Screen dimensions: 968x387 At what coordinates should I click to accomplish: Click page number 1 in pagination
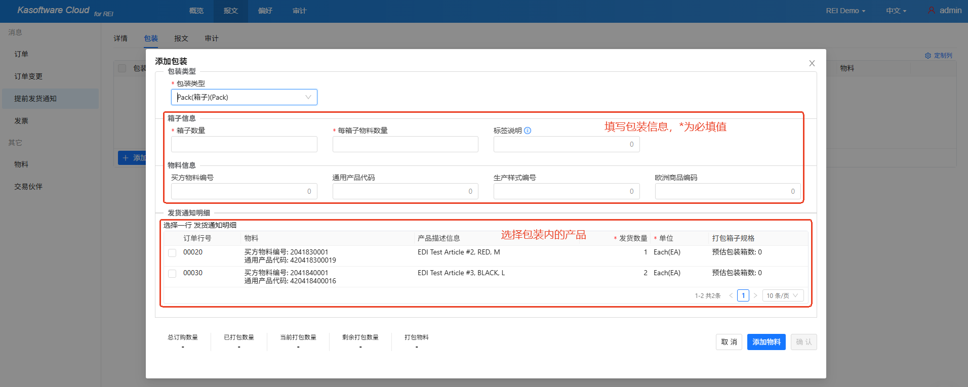[743, 295]
